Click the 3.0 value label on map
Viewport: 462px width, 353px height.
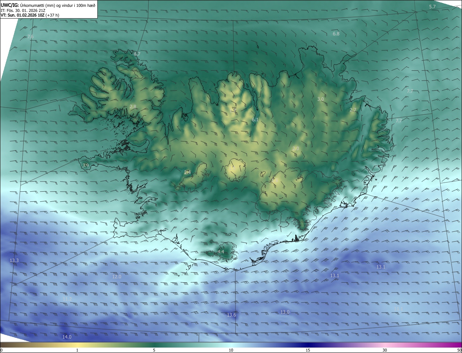[321, 99]
